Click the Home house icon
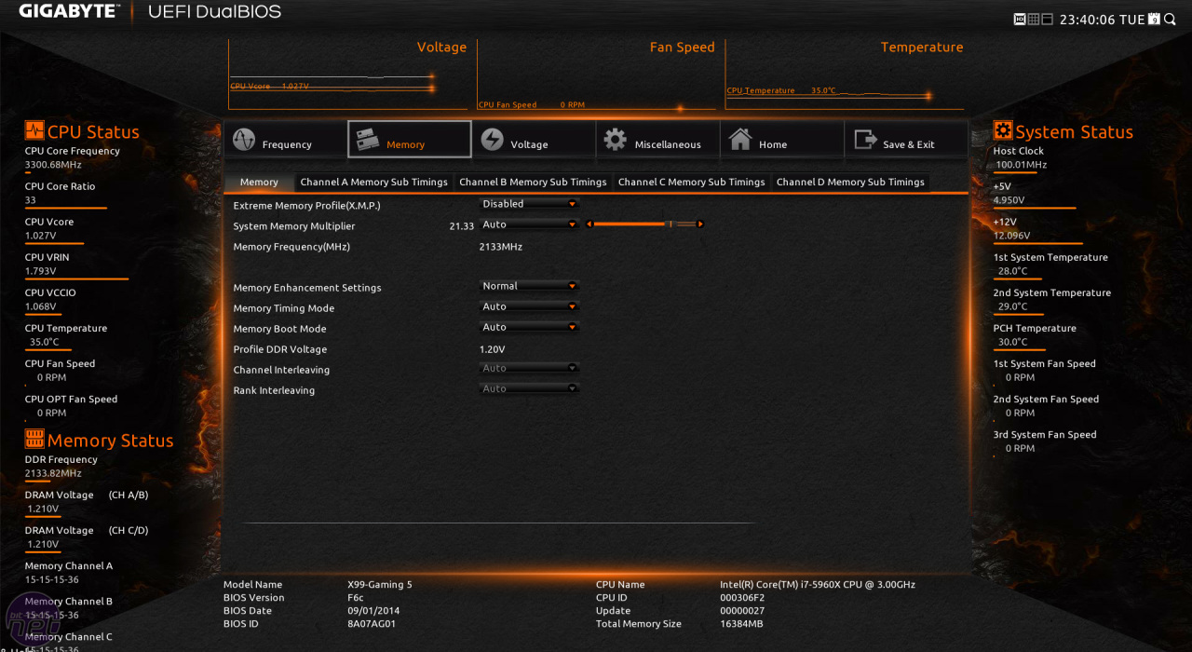This screenshot has height=652, width=1192. click(x=740, y=140)
